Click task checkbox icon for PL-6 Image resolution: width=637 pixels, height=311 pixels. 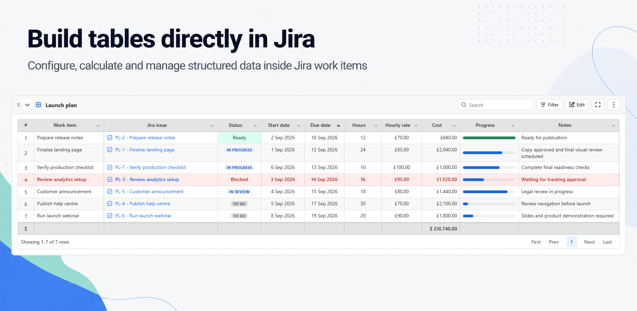[110, 216]
